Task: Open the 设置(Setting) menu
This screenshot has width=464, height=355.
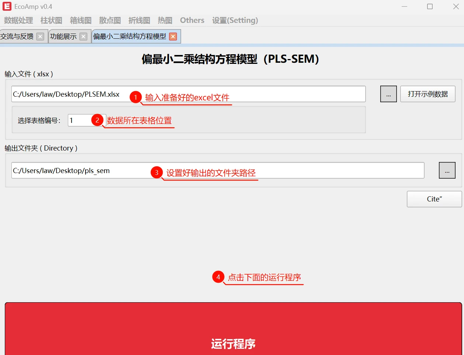Action: [x=235, y=20]
